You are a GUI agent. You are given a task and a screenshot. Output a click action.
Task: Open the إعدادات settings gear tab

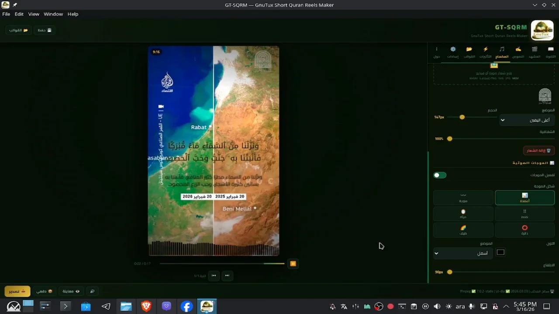(453, 52)
